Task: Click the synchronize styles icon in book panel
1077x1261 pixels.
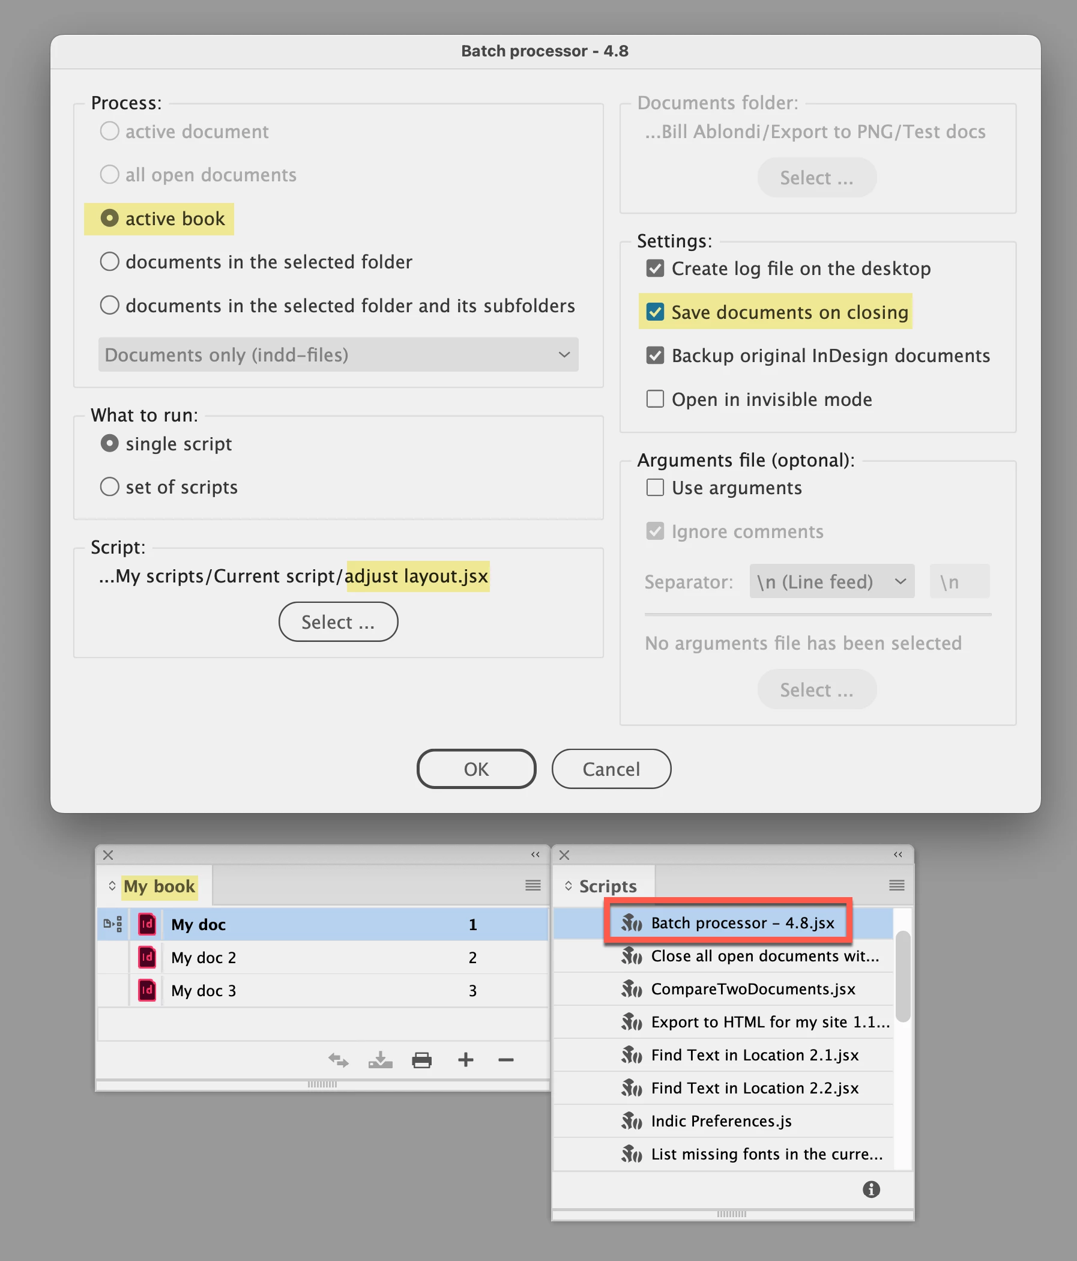Action: tap(339, 1060)
